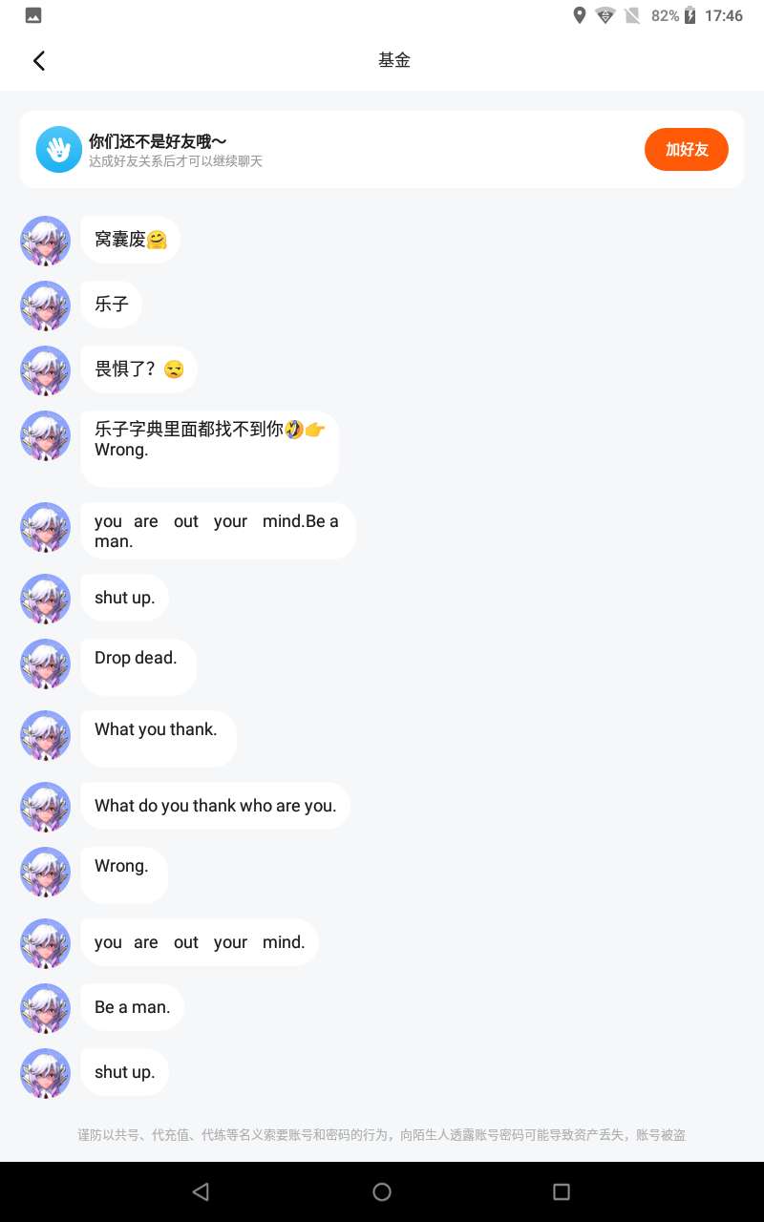Viewport: 764px width, 1222px height.
Task: Tap What do you thank who are you message
Action: (216, 806)
